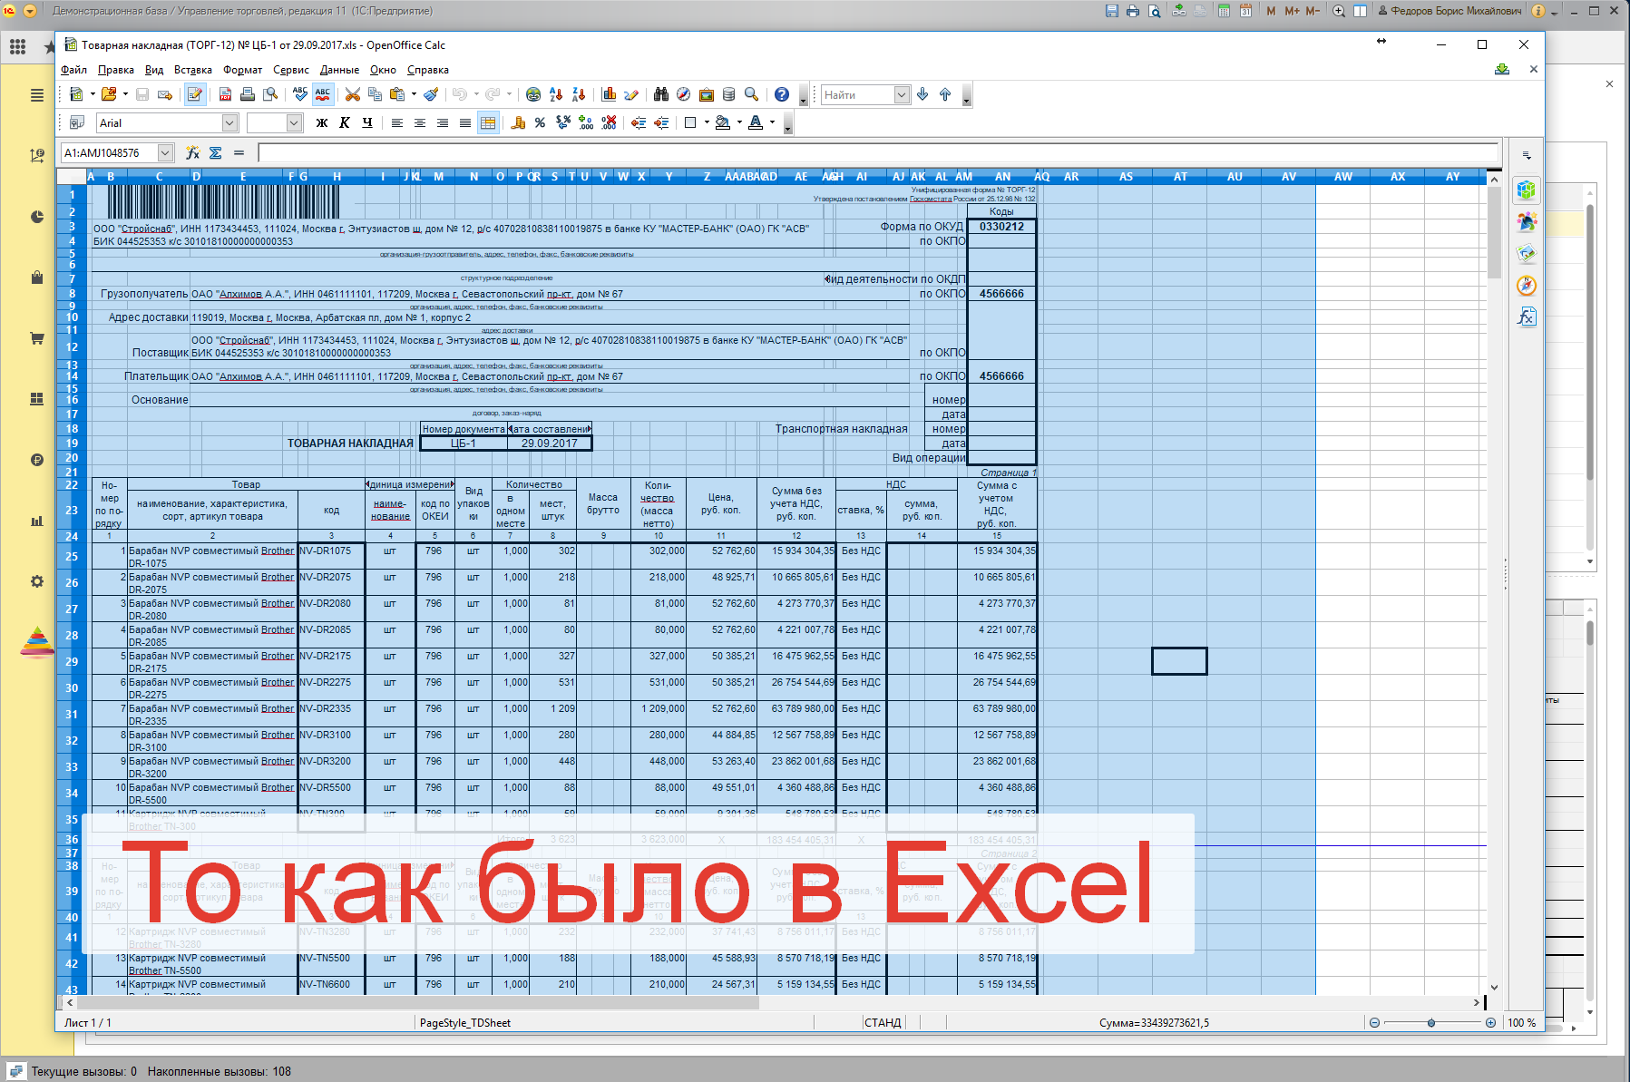Click the Sum sigma icon
Screen dimensions: 1630x1082
pyautogui.click(x=216, y=152)
